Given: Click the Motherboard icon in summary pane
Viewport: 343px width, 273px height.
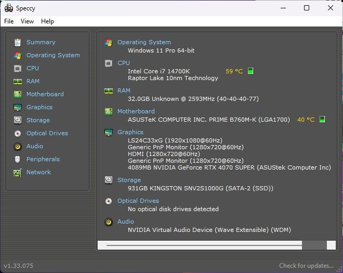Looking at the screenshot, I should pyautogui.click(x=109, y=112).
